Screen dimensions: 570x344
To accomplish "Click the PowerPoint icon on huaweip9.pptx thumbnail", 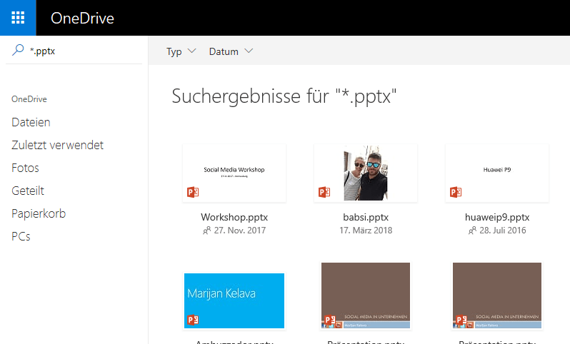I will [x=456, y=192].
